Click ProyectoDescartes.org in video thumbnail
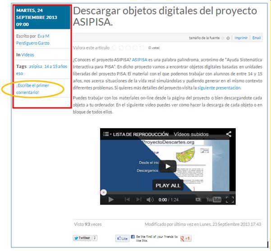Viewport: 271px width, 251px height. point(168,142)
